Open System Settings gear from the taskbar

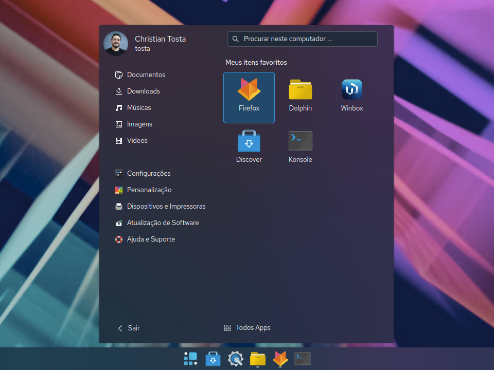(236, 358)
